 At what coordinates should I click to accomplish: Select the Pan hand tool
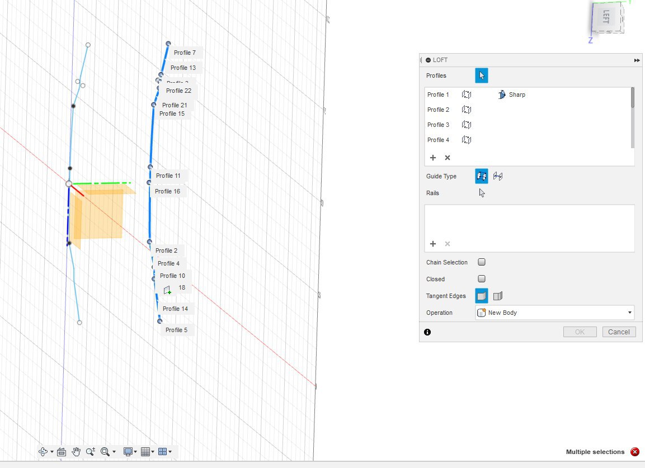pyautogui.click(x=76, y=452)
